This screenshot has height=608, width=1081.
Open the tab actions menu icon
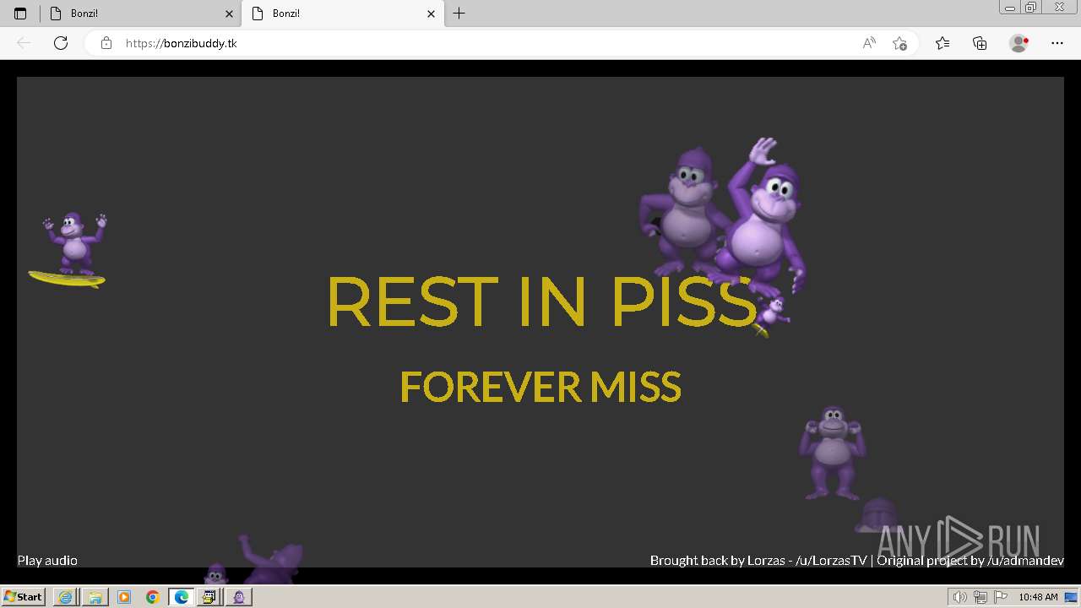pyautogui.click(x=20, y=14)
